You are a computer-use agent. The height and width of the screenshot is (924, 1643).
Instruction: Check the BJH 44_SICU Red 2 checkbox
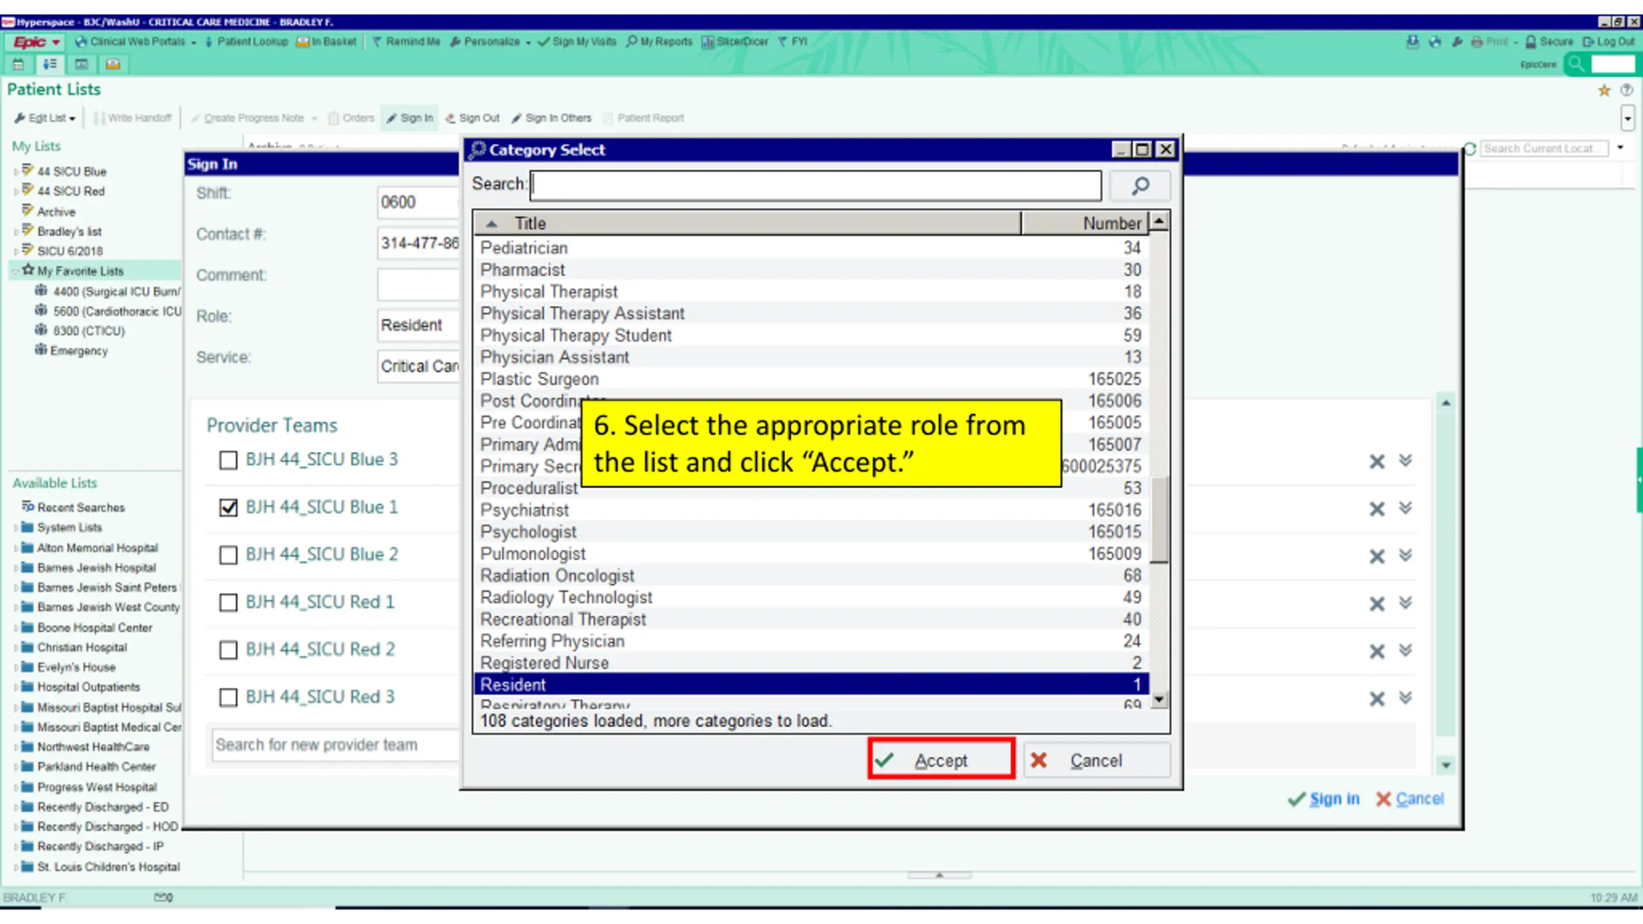pyautogui.click(x=228, y=650)
